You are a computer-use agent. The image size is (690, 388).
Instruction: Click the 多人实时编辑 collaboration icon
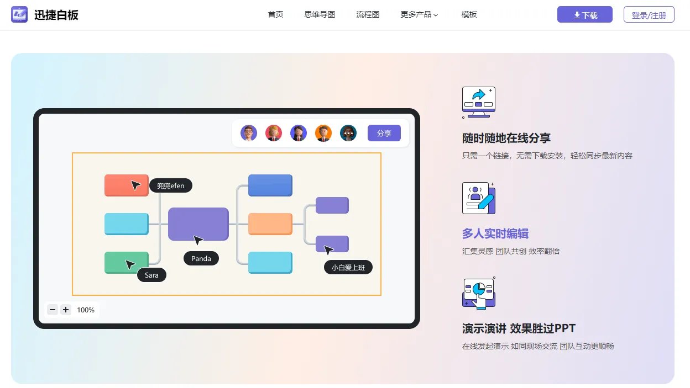click(478, 198)
